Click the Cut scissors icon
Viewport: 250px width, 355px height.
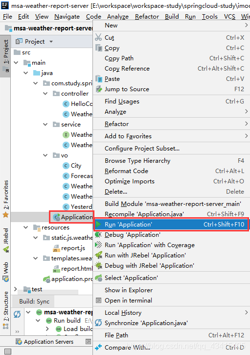(x=98, y=37)
